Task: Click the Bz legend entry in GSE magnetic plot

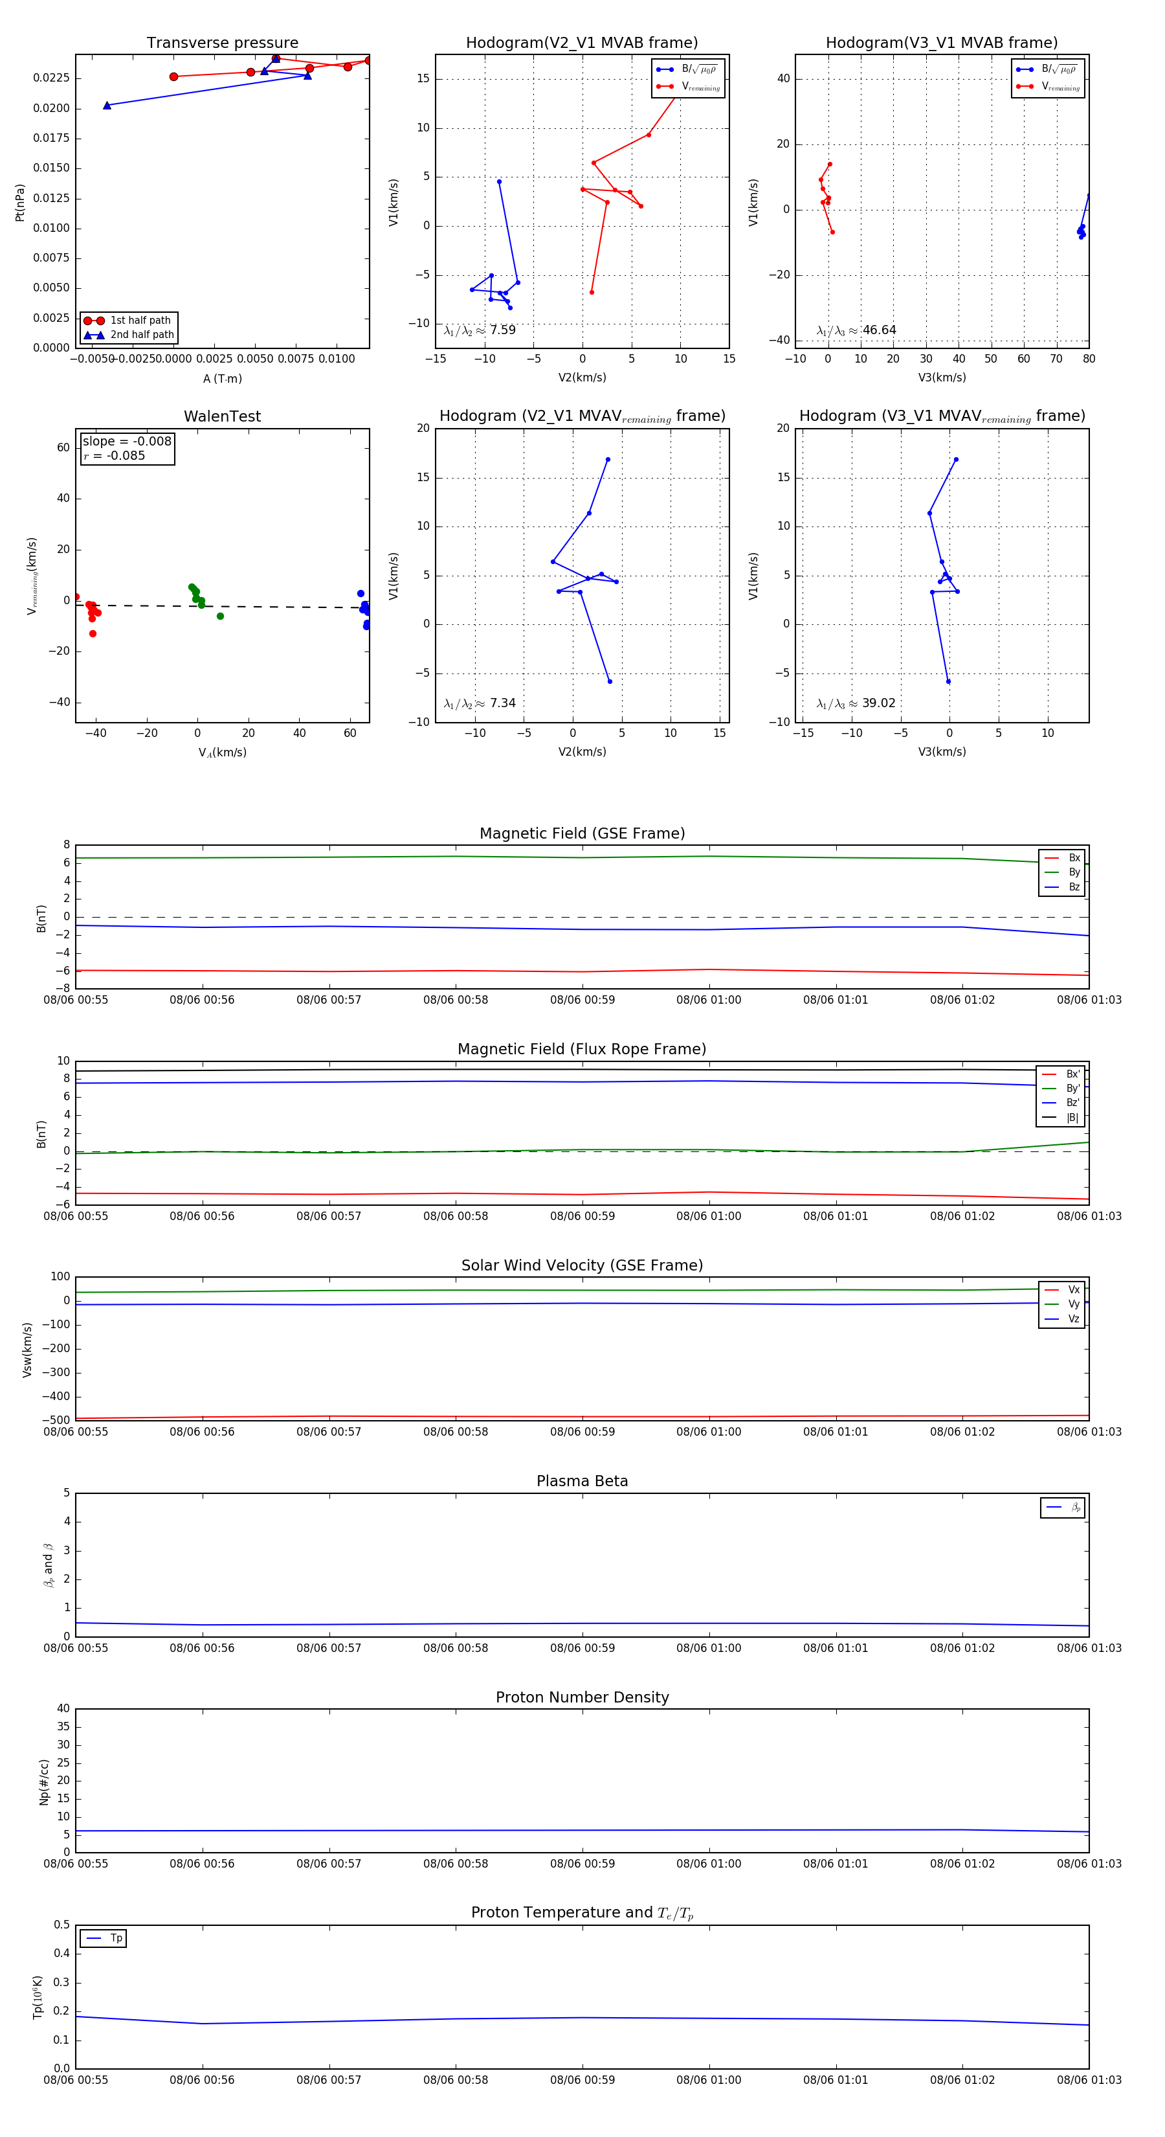Action: pos(1062,887)
